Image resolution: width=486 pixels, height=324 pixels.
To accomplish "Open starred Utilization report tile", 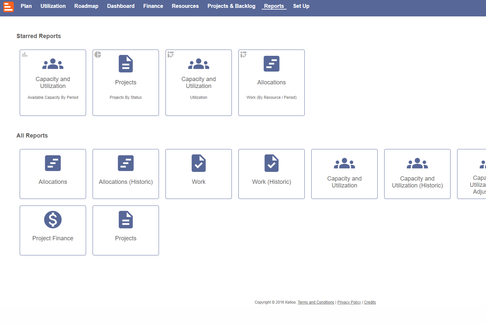I will pyautogui.click(x=199, y=83).
